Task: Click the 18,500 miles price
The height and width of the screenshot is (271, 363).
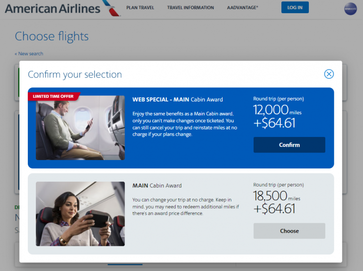Action: click(276, 196)
